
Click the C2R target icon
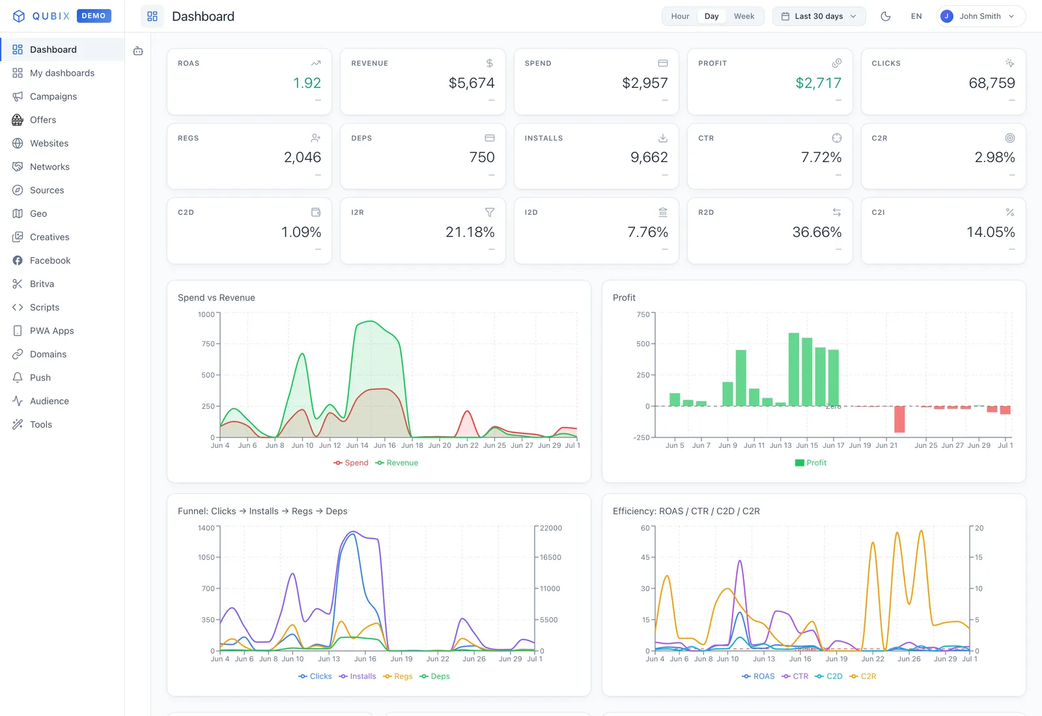(x=1010, y=138)
